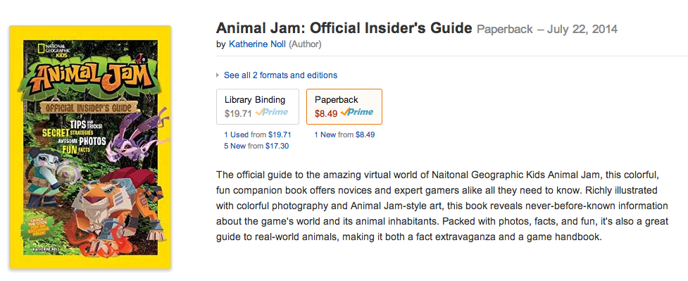The image size is (688, 281).
Task: Expand See all 2 formats and editions
Action: coord(280,75)
